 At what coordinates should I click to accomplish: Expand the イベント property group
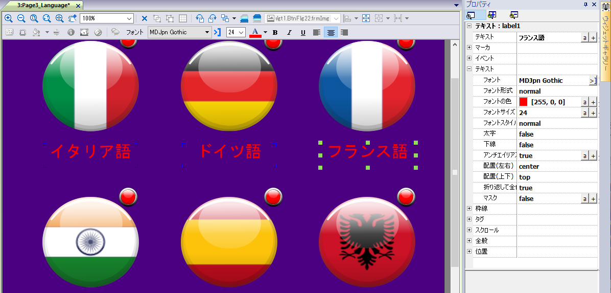point(469,58)
